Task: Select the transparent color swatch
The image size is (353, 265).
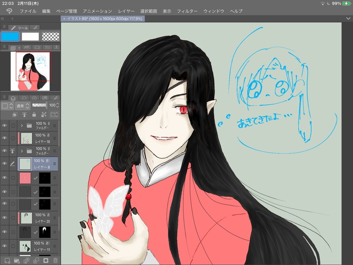Action: [51, 36]
